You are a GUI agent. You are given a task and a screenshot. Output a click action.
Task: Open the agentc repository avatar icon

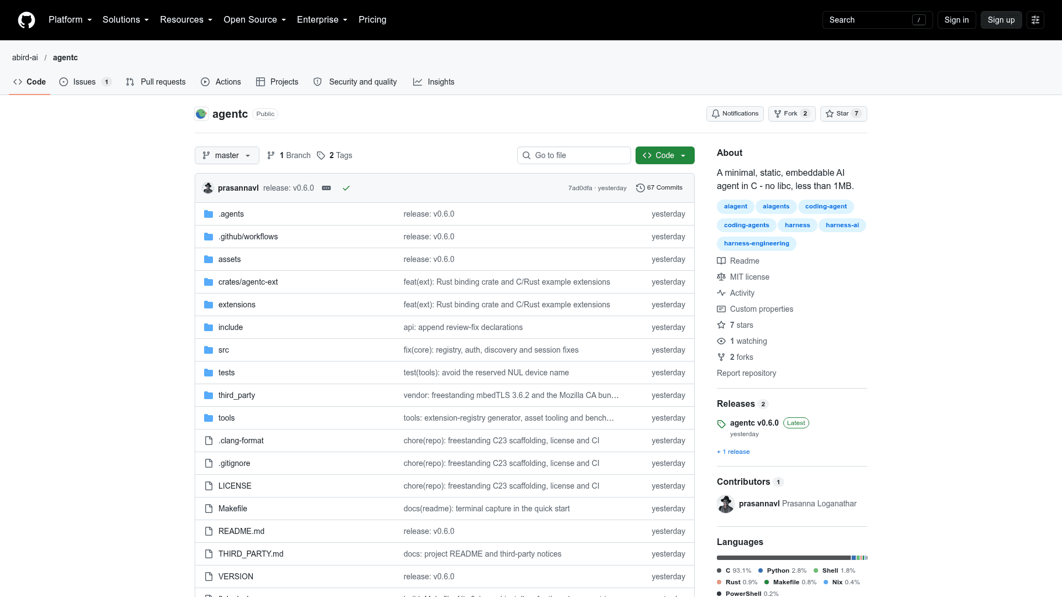[201, 114]
